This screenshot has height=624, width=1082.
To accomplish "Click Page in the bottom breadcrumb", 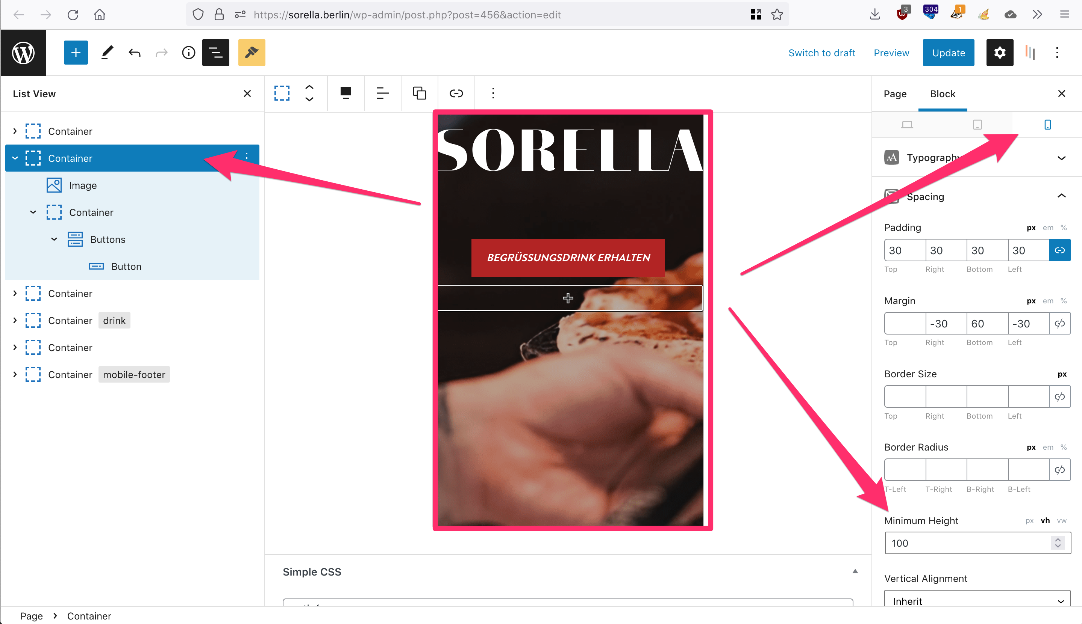I will pos(31,616).
